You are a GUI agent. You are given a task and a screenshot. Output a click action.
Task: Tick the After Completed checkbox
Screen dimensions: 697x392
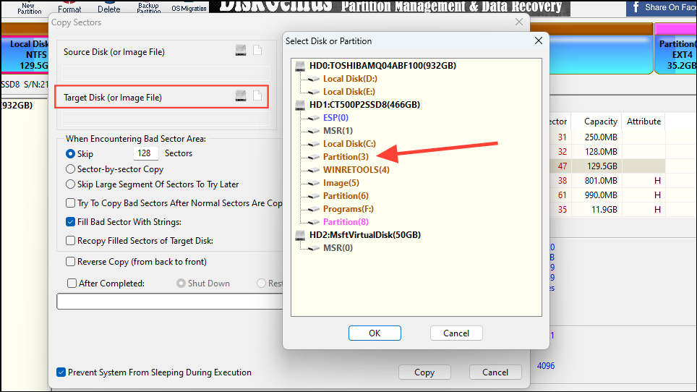pos(72,283)
